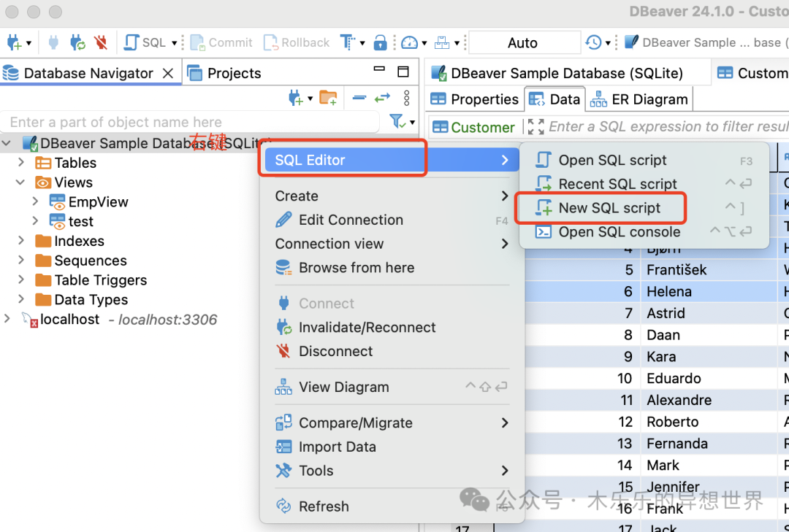Open the Connection view submenu
Screen dimensions: 789x532
click(392, 244)
